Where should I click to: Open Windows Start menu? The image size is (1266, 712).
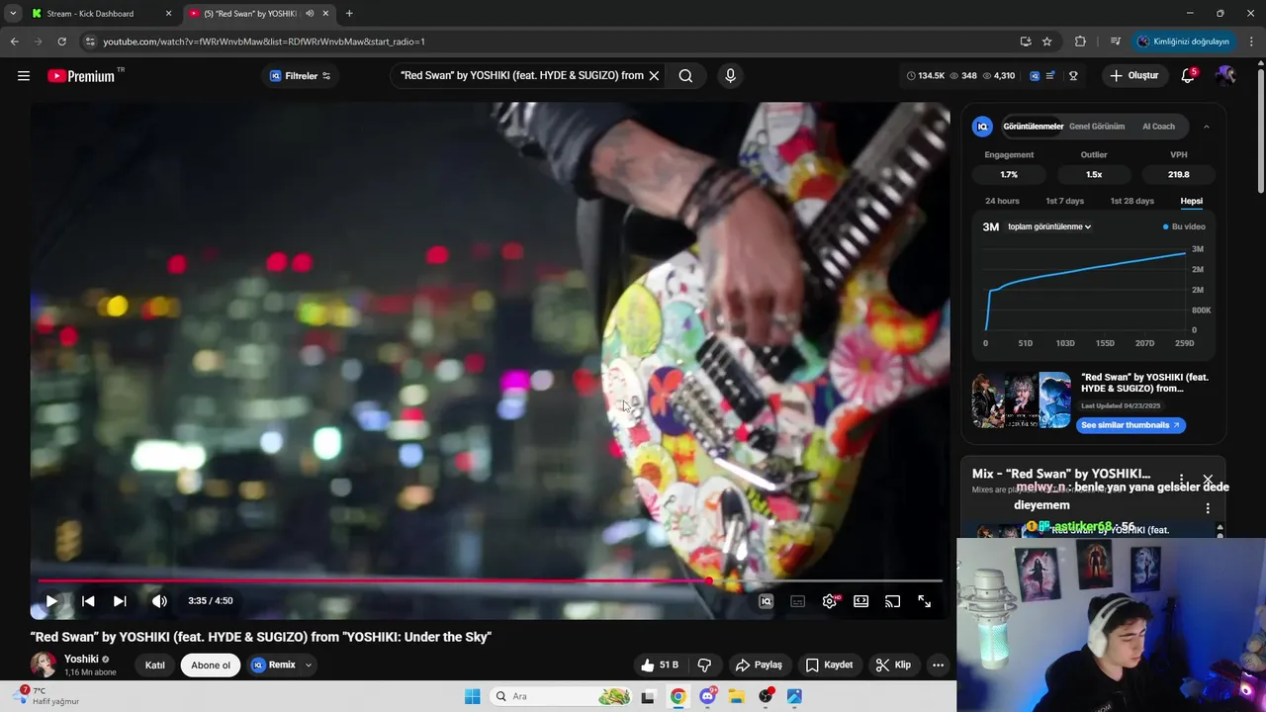[473, 696]
